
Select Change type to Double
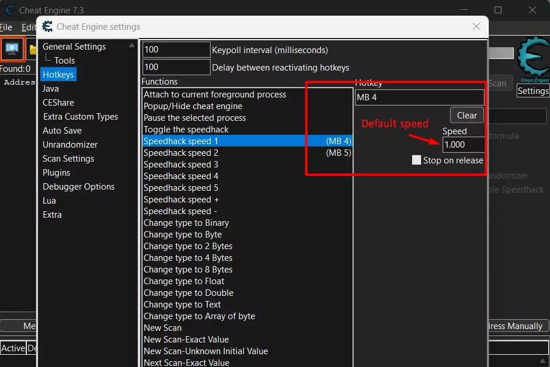[248, 293]
